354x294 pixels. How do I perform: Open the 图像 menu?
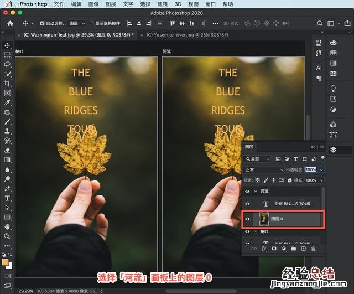[93, 4]
